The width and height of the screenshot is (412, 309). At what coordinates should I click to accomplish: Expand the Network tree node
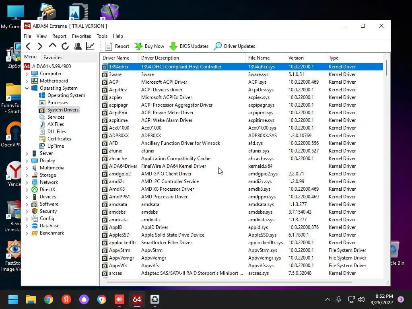coord(27,183)
